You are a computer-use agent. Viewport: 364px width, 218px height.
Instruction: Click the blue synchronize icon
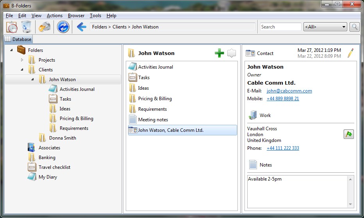[x=63, y=27]
